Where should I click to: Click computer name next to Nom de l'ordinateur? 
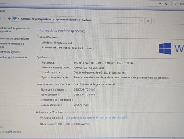pos(84,89)
